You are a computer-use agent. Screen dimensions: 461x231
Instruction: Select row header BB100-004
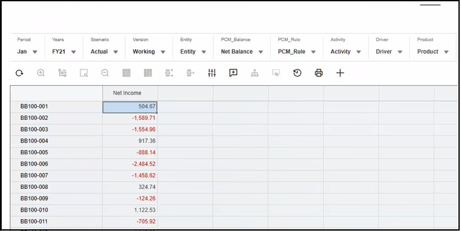56,141
